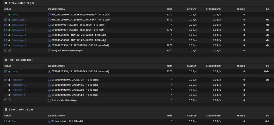Click flash drive icon beside Micro_Line
The height and width of the screenshot is (125, 274).
[x=49, y=121]
